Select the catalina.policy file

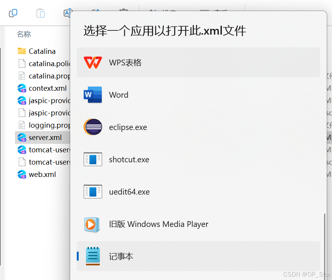click(50, 63)
